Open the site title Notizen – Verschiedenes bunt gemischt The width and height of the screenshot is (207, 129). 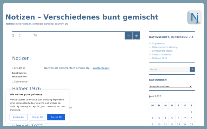(82, 17)
